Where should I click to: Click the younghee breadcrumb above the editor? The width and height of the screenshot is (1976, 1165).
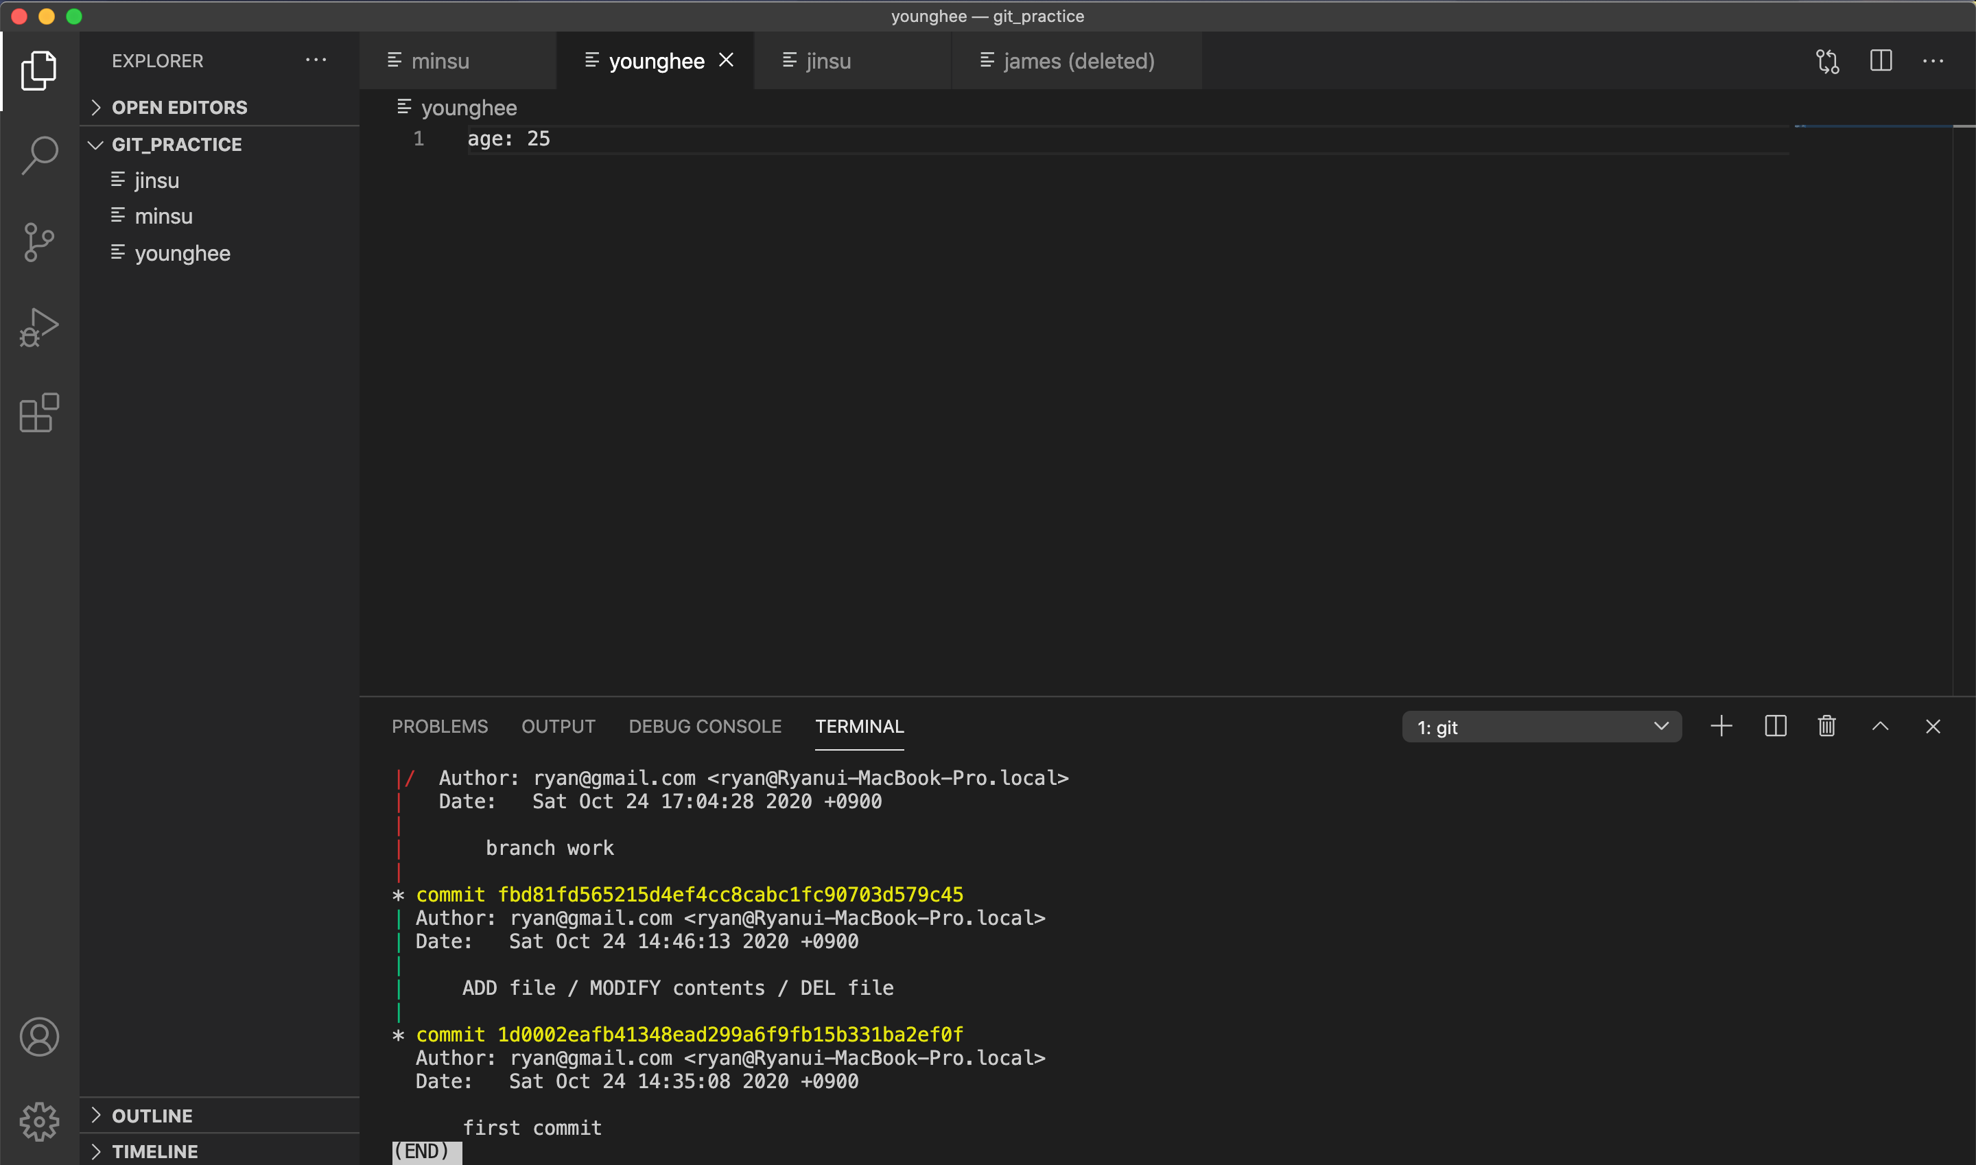pos(468,108)
